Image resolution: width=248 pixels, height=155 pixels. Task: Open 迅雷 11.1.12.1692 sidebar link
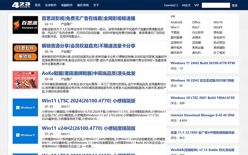[202, 133]
